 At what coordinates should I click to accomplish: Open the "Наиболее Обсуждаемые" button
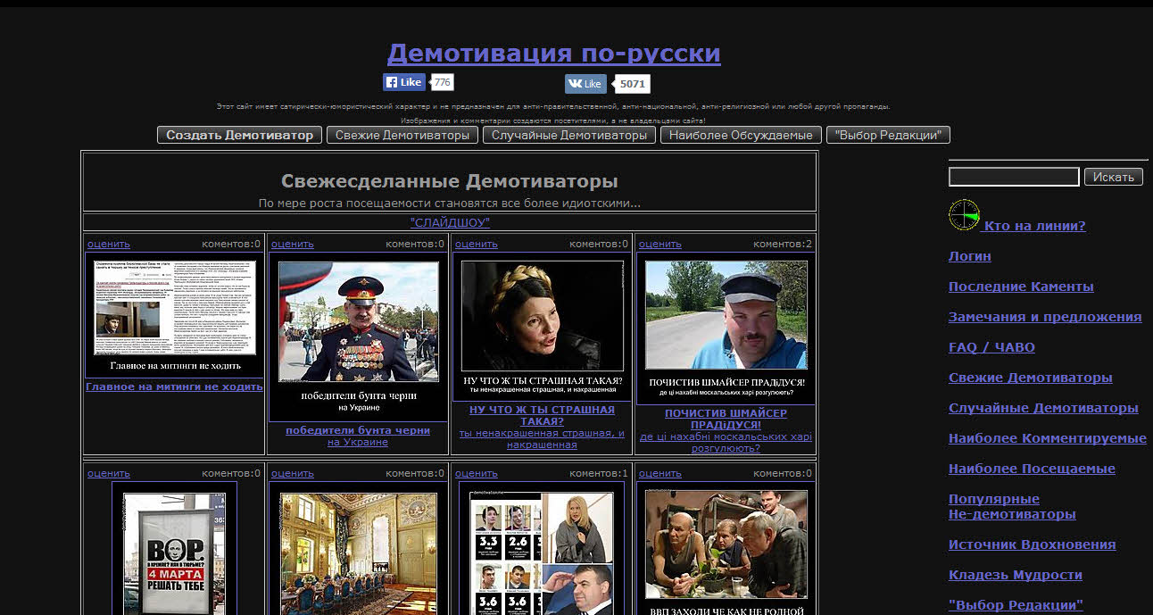[740, 135]
